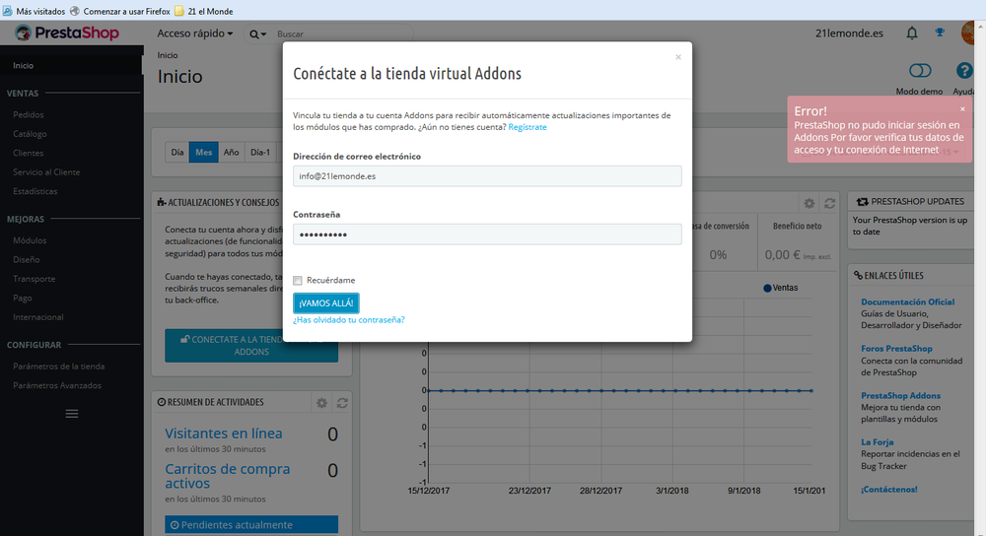The image size is (986, 536).
Task: Refresh Resumen de Actividades panel
Action: pyautogui.click(x=342, y=403)
